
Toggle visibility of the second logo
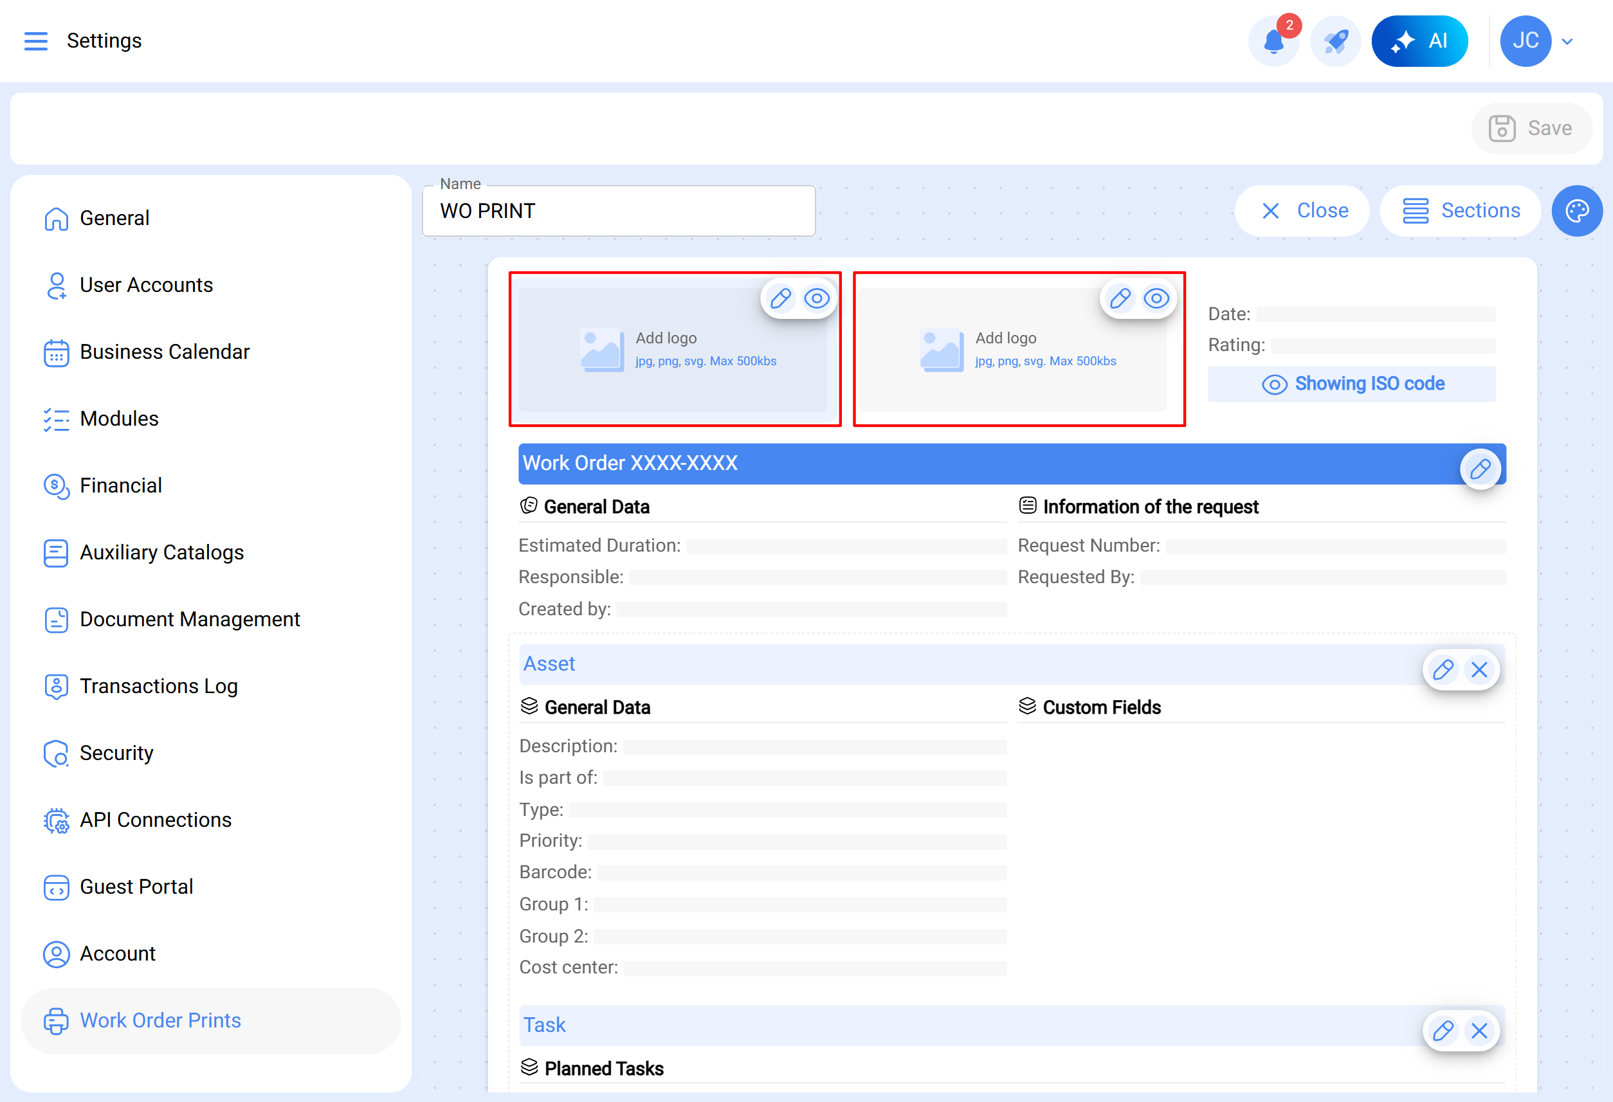click(x=1156, y=298)
